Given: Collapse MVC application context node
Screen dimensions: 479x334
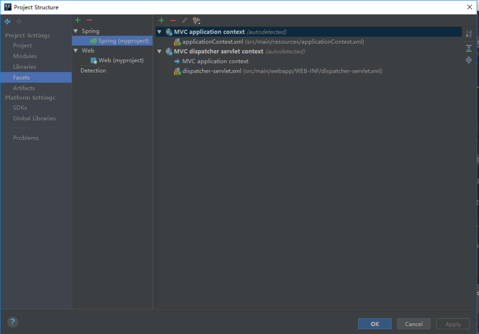Looking at the screenshot, I should coord(159,32).
